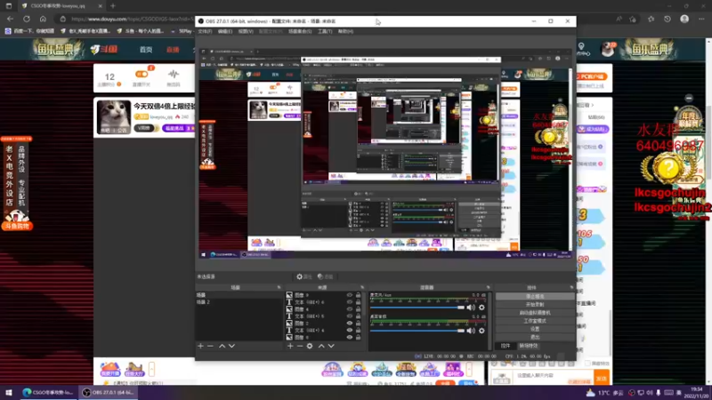Refresh the Douyu page in Edge
The height and width of the screenshot is (400, 712).
(27, 19)
